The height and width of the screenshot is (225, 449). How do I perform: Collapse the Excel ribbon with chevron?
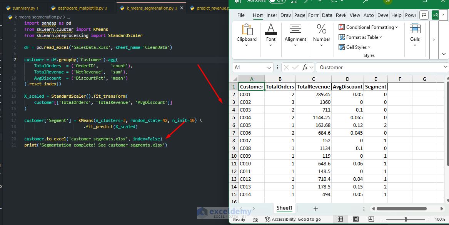(444, 54)
